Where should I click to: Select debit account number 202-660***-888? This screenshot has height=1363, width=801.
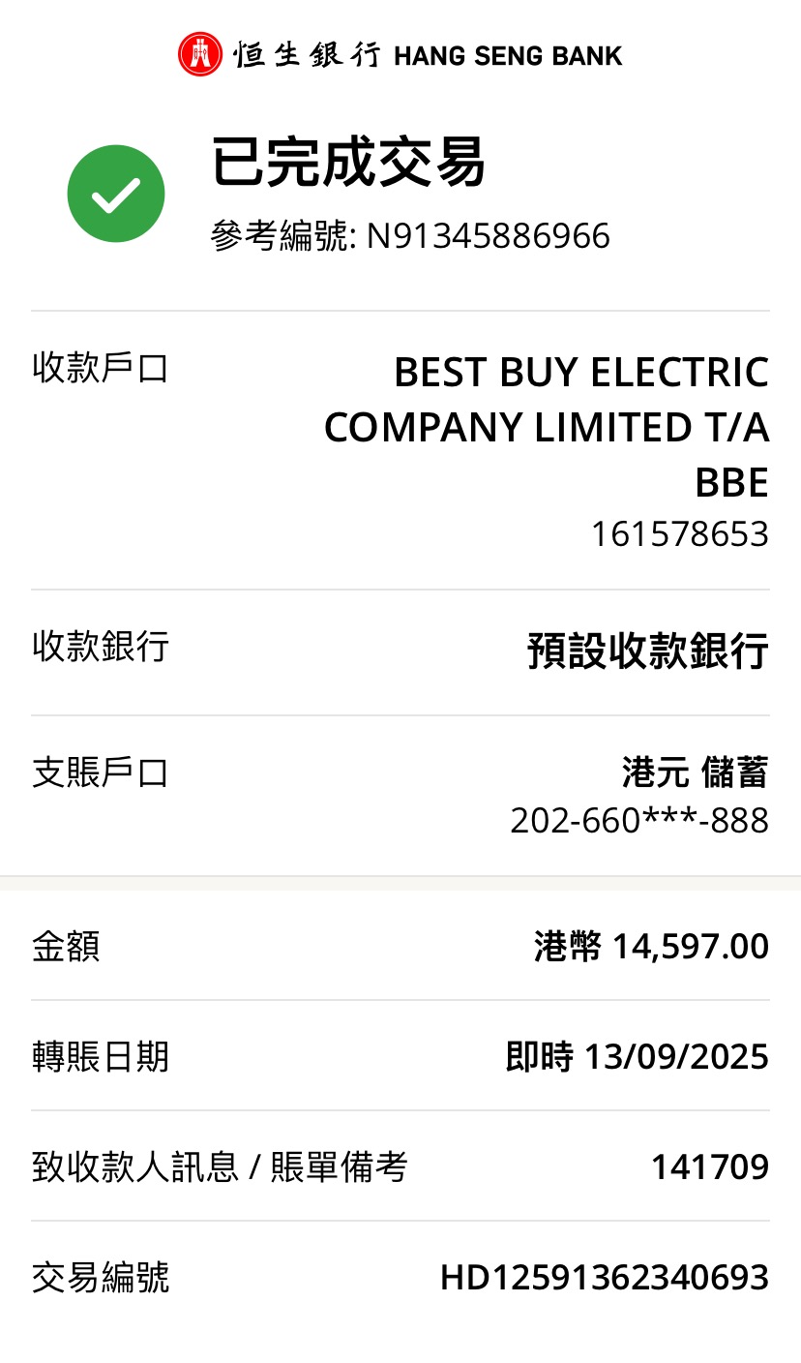[639, 821]
